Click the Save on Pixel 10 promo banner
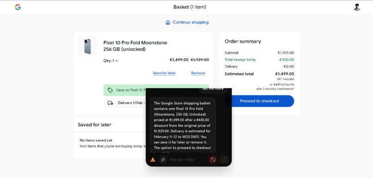373x178 pixels. coord(156,90)
